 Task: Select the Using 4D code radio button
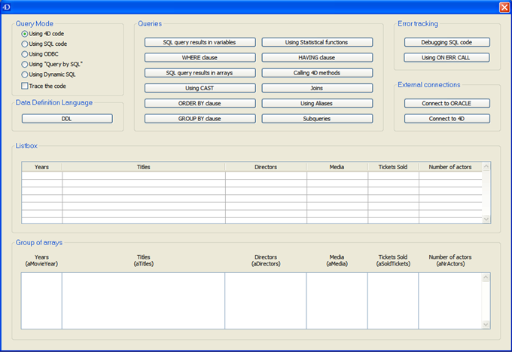[x=25, y=34]
